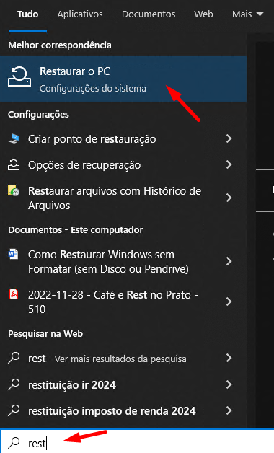Click the Restaurar o PC reset icon
The height and width of the screenshot is (453, 274).
[x=19, y=76]
